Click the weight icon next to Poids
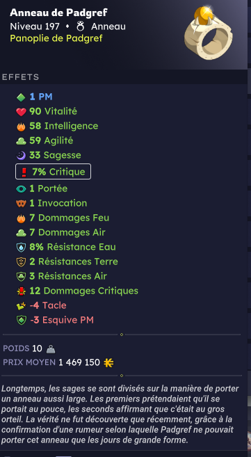The image size is (251, 457). click(x=51, y=348)
